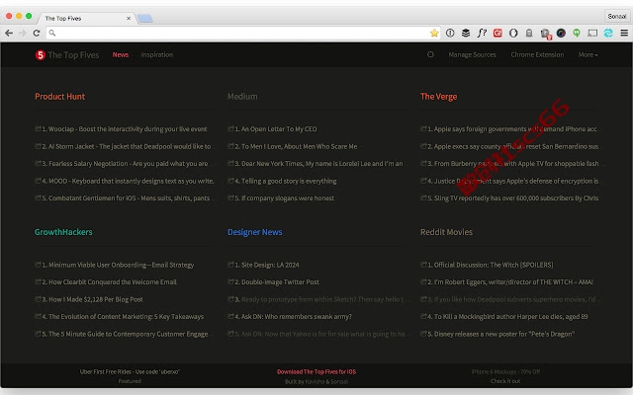Open the Chrome Extension link
This screenshot has width=633, height=395.
coord(537,55)
